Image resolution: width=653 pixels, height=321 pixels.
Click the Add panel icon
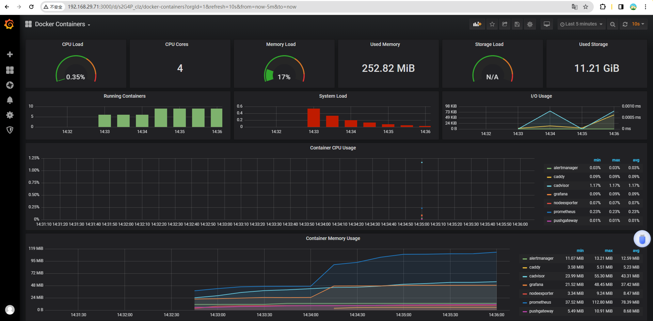coord(477,24)
